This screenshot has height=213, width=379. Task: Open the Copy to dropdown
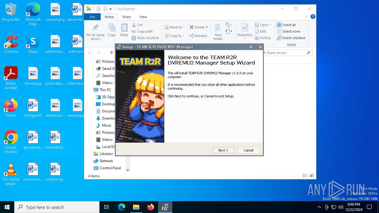tap(175, 36)
